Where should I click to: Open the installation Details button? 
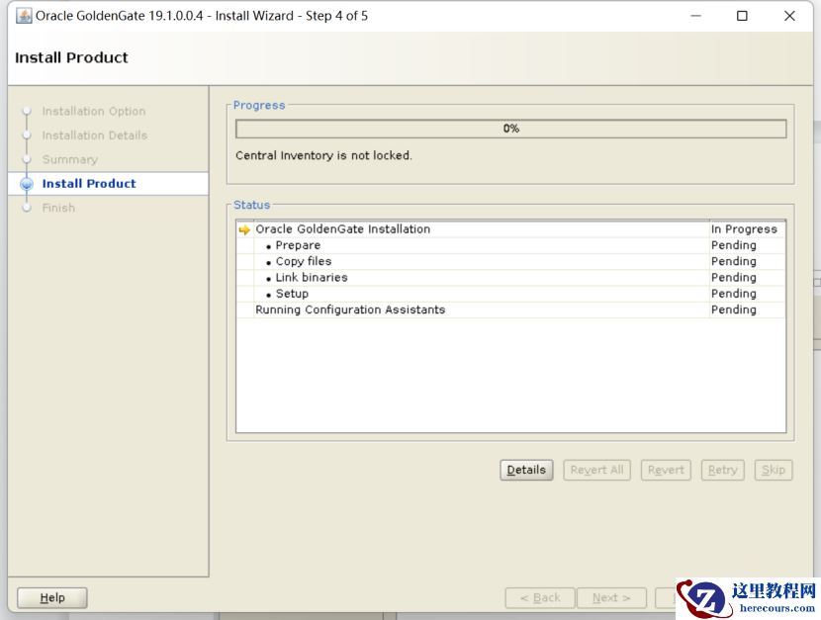tap(526, 470)
